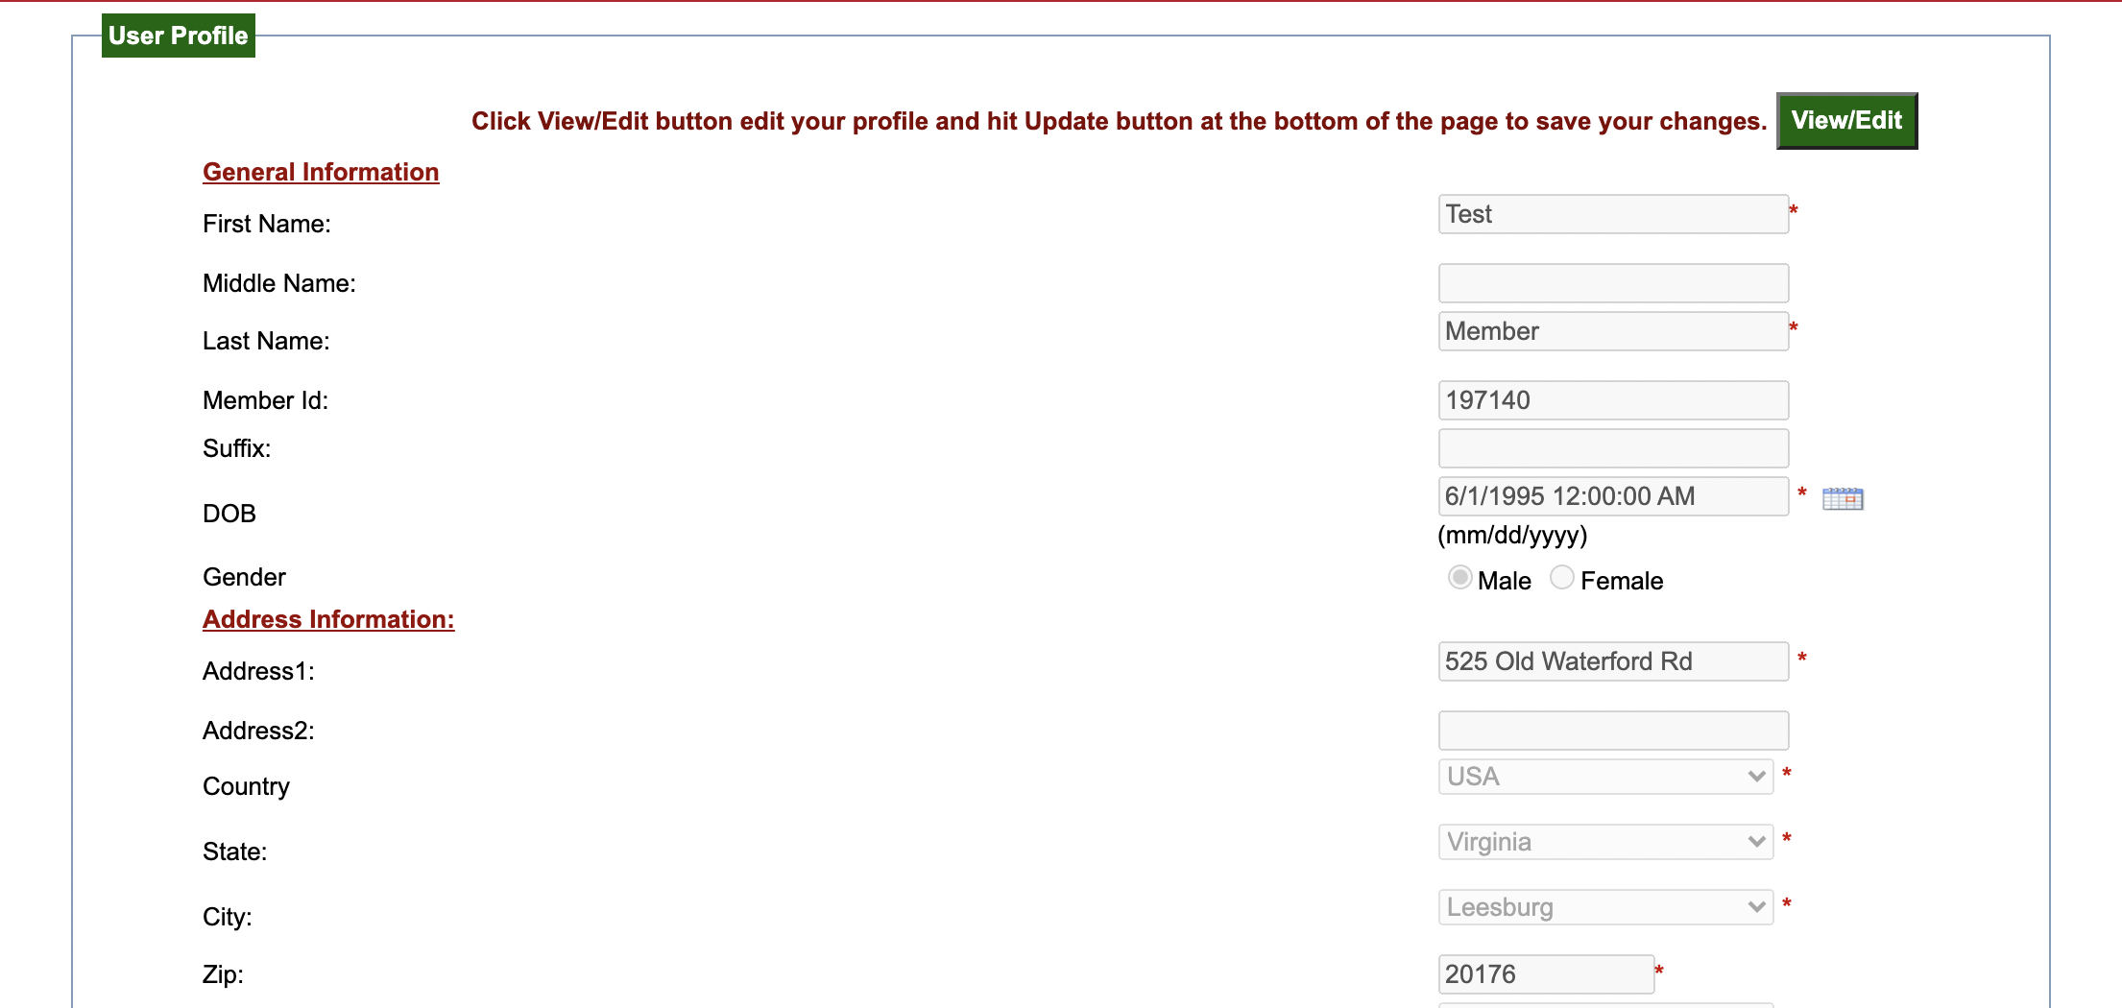Open the City dropdown showing Leesburg
Viewport: 2122px width, 1008px height.
[x=1604, y=907]
